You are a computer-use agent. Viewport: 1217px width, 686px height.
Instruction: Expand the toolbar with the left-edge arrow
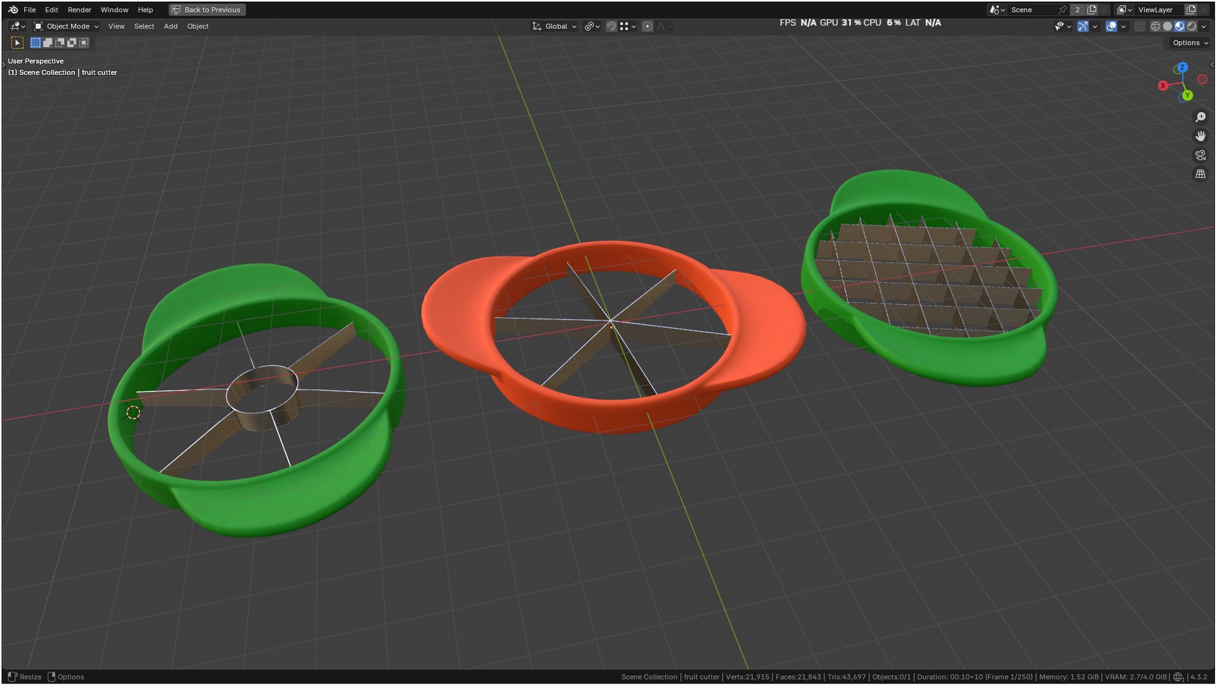pos(4,64)
